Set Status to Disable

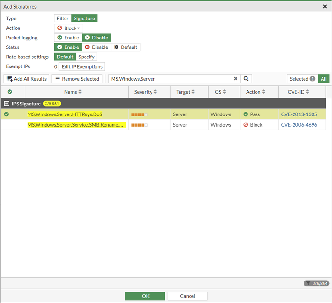[96, 47]
